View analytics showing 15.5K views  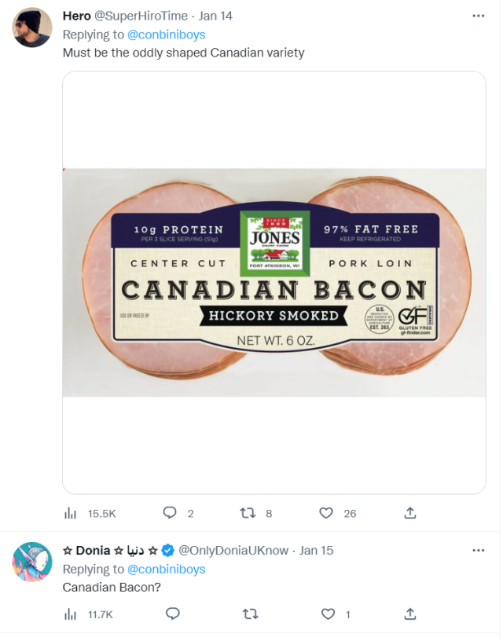[x=70, y=513]
